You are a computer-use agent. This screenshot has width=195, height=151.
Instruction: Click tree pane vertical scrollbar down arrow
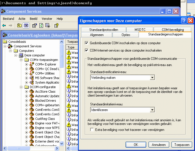(x=62, y=144)
